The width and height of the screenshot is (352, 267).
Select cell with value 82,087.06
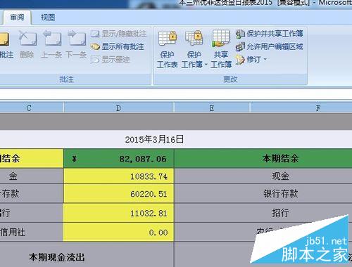pyautogui.click(x=118, y=159)
